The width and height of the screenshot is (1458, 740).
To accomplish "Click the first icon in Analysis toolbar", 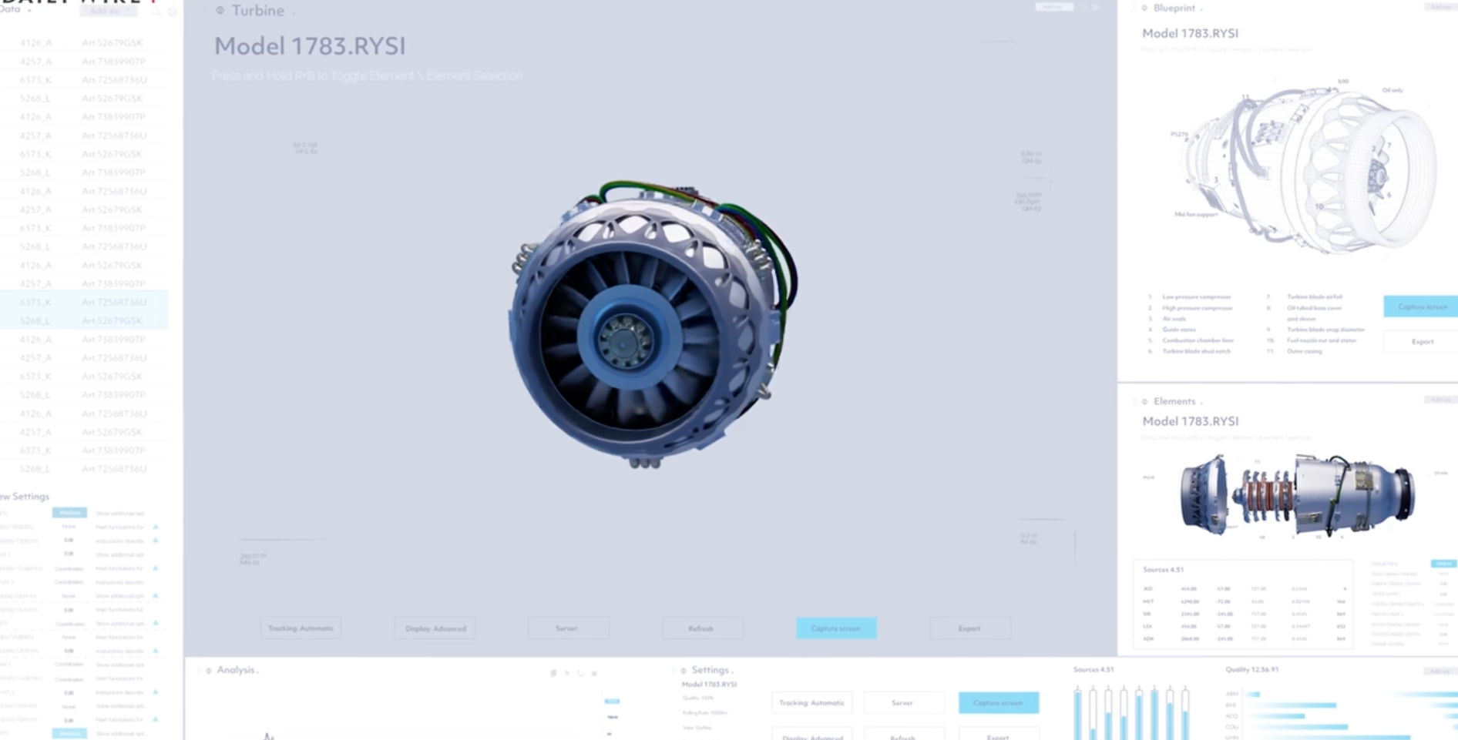I will point(553,673).
